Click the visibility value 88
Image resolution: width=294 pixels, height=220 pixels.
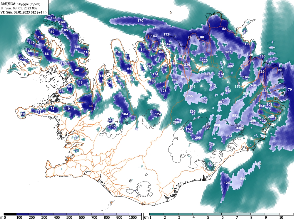pyautogui.click(x=77, y=70)
